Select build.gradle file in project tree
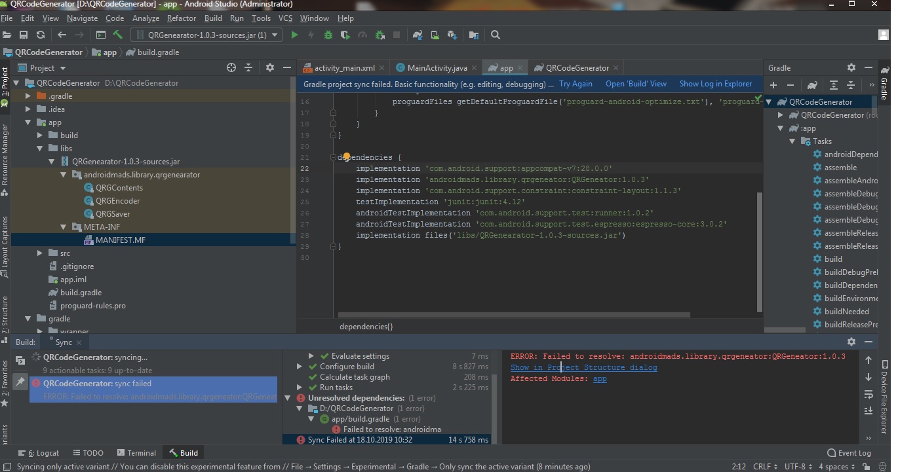 (x=81, y=293)
